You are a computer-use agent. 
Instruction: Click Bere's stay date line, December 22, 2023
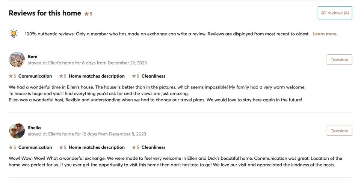(87, 63)
